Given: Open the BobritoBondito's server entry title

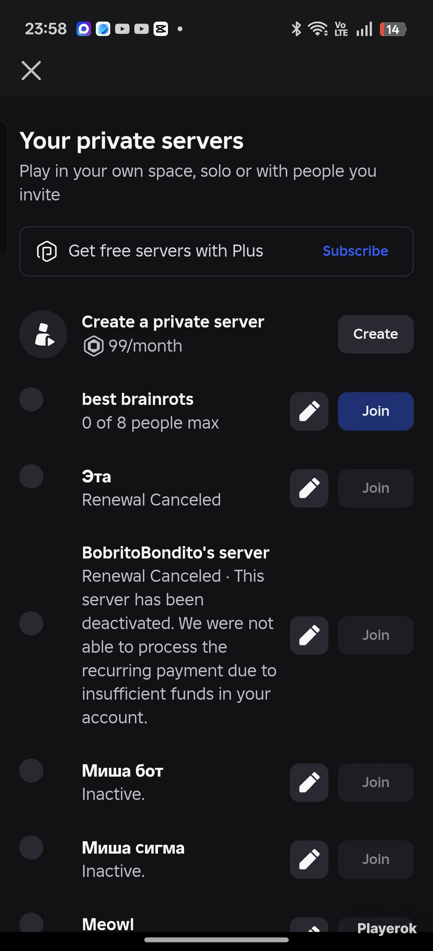Looking at the screenshot, I should point(175,553).
